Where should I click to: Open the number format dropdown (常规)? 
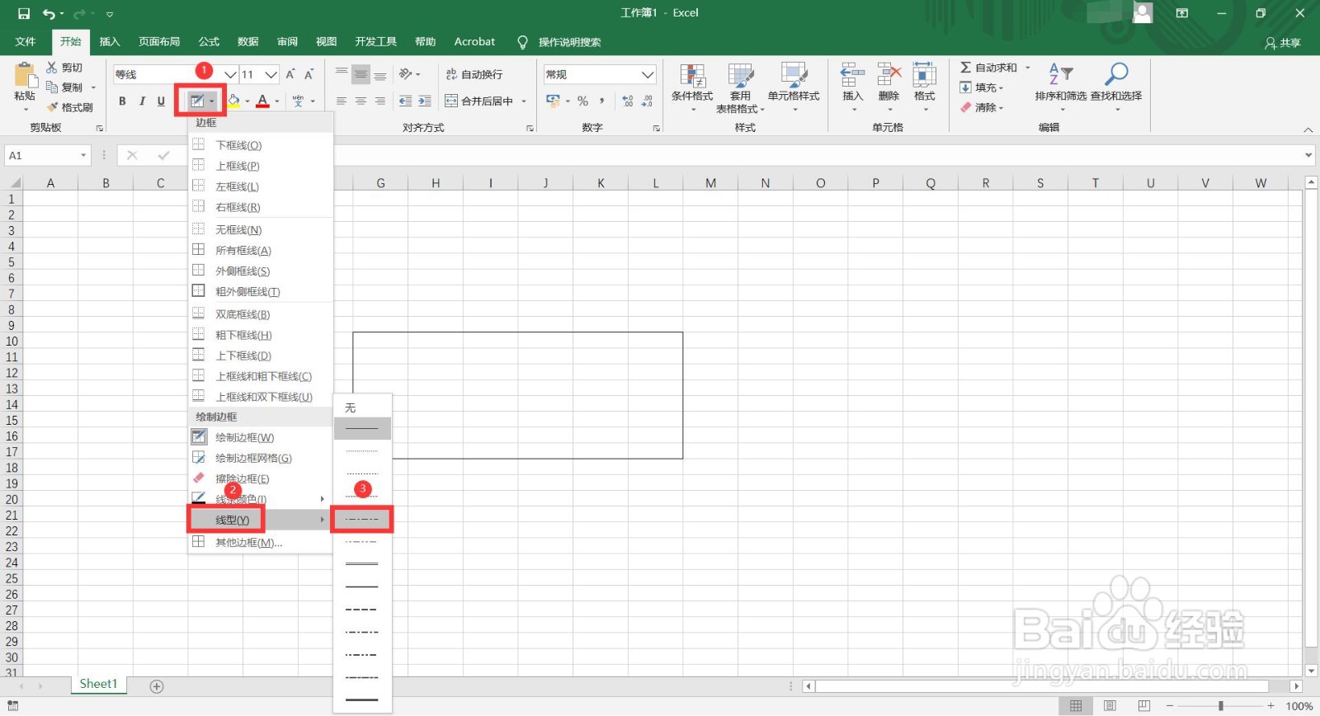pyautogui.click(x=648, y=74)
